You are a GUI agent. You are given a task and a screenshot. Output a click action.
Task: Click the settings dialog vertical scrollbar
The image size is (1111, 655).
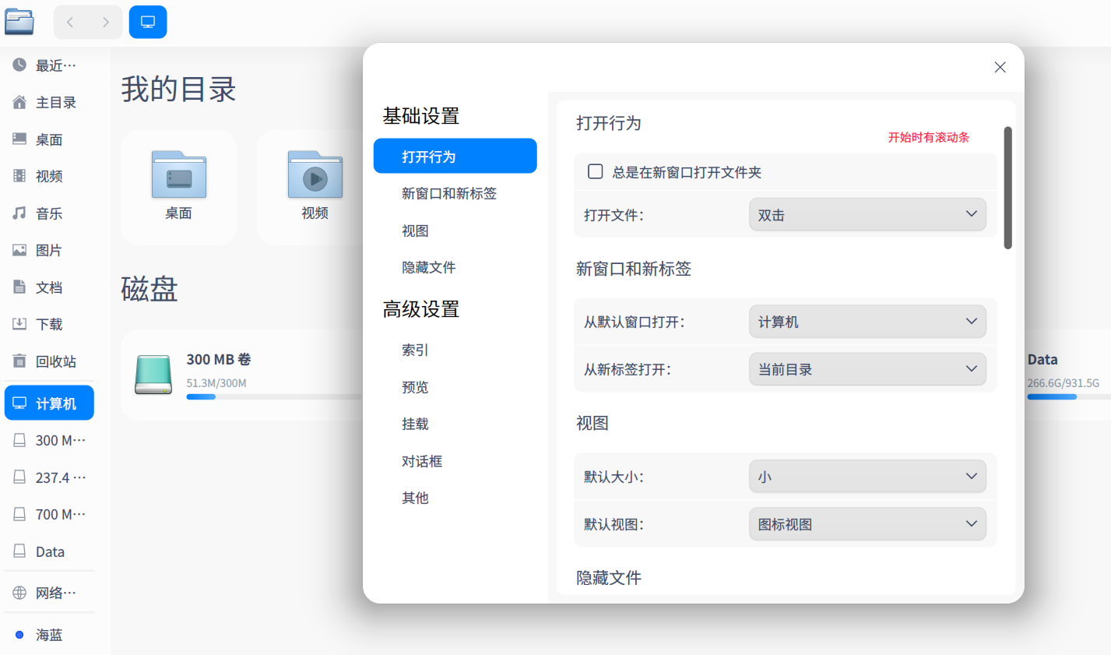click(x=1007, y=188)
